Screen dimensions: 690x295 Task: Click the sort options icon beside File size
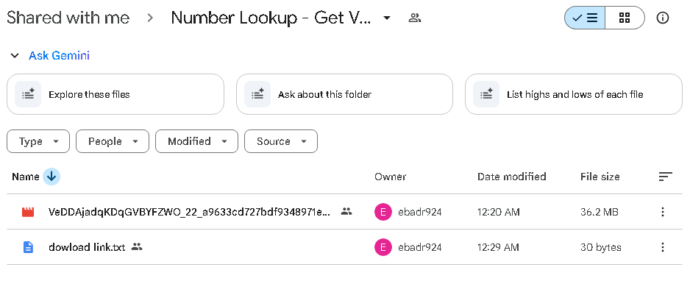tap(665, 177)
